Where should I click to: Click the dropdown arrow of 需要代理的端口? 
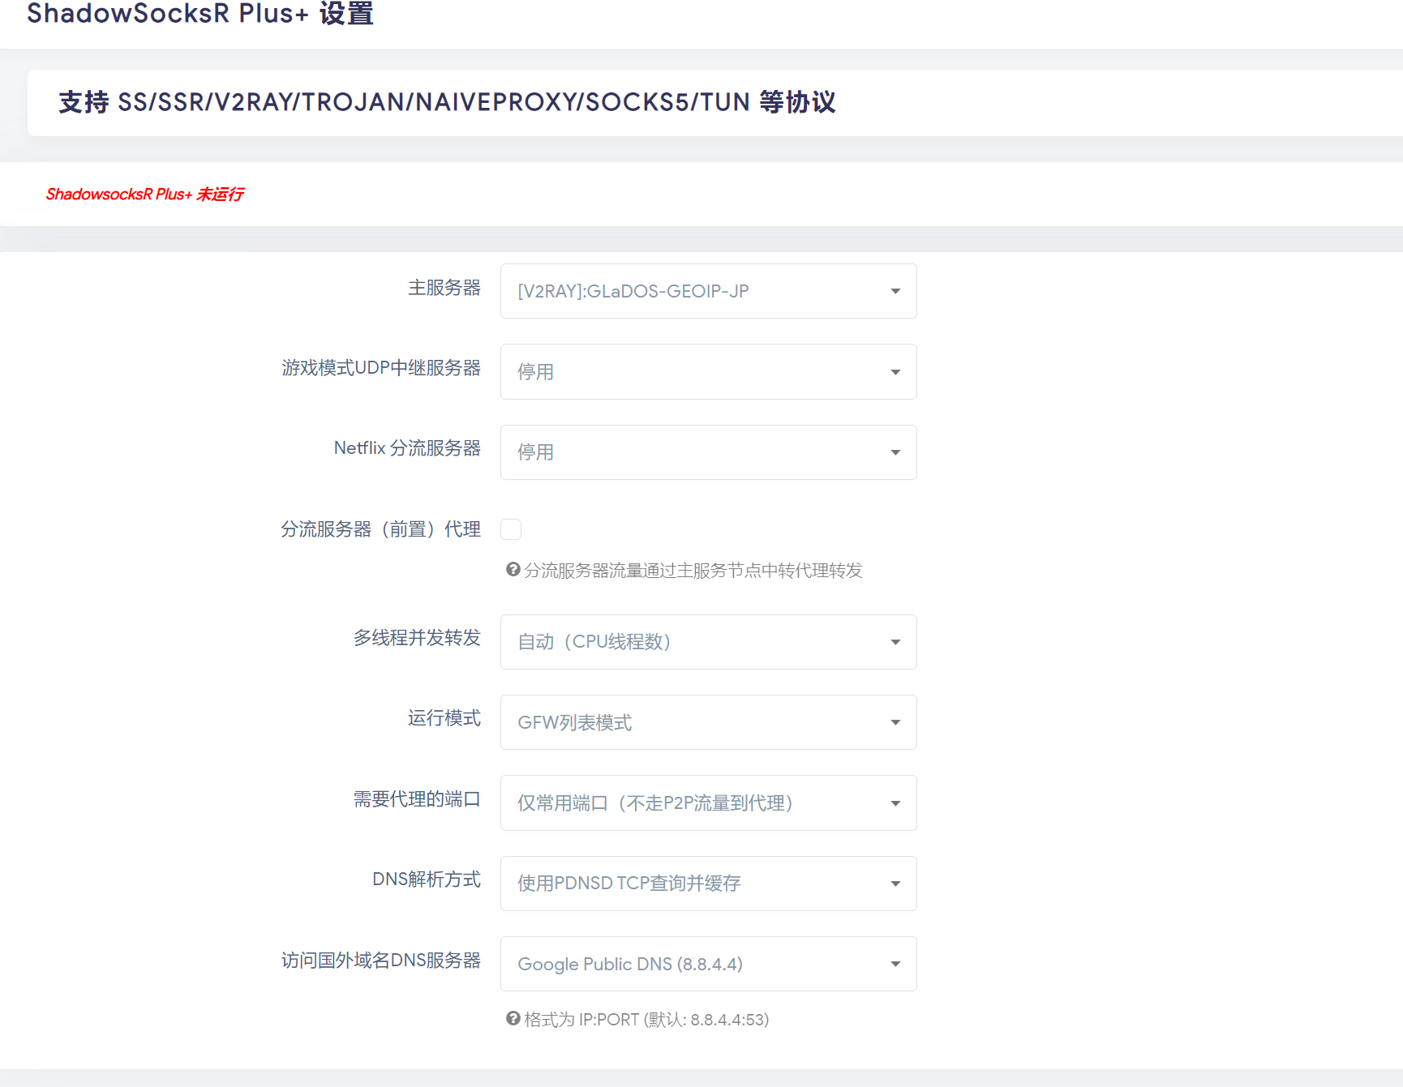(x=895, y=802)
